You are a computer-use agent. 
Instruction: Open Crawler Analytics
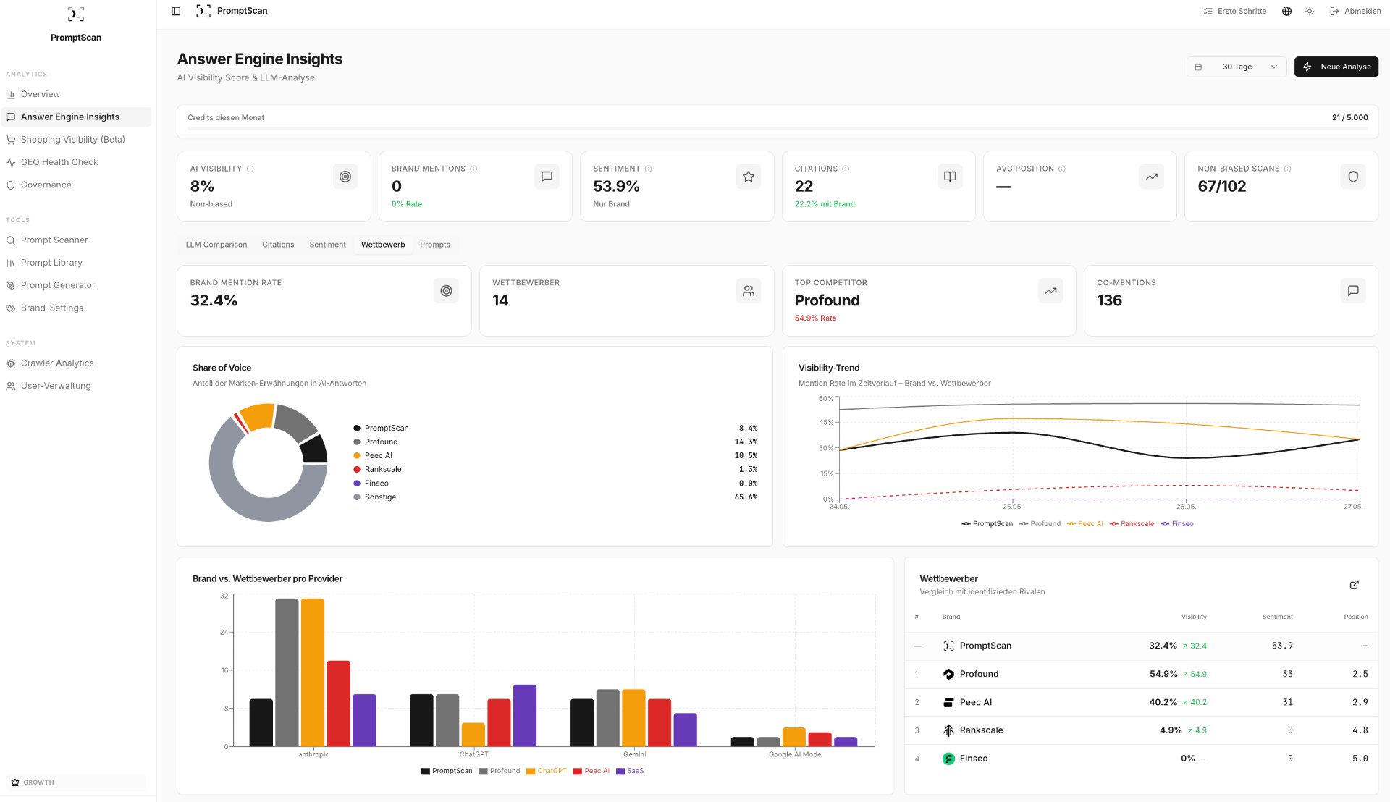click(76, 363)
